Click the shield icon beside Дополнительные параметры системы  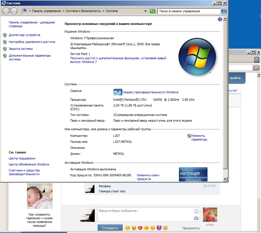(5, 56)
